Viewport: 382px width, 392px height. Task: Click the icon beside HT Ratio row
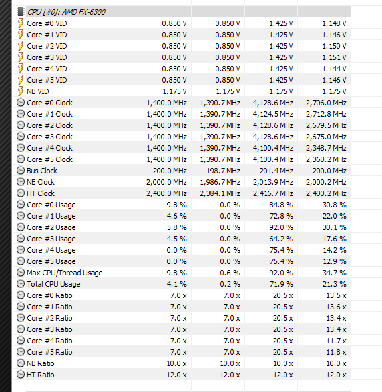click(21, 375)
